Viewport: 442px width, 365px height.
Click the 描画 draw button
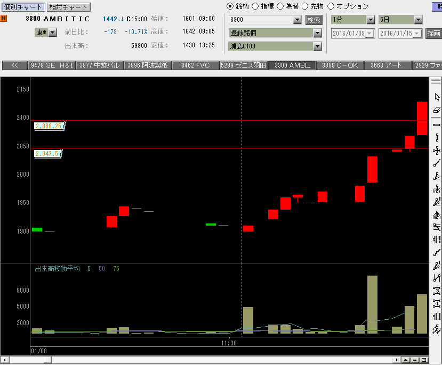tap(434, 34)
